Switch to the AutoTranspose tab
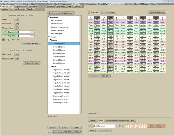Viewport: 174px width, 136px height. [x=20, y=9]
